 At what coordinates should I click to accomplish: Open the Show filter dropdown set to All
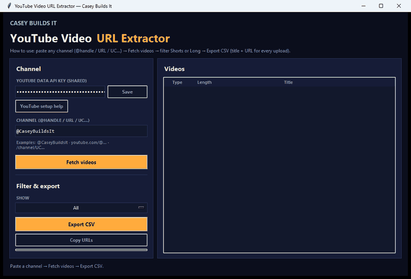(81, 208)
